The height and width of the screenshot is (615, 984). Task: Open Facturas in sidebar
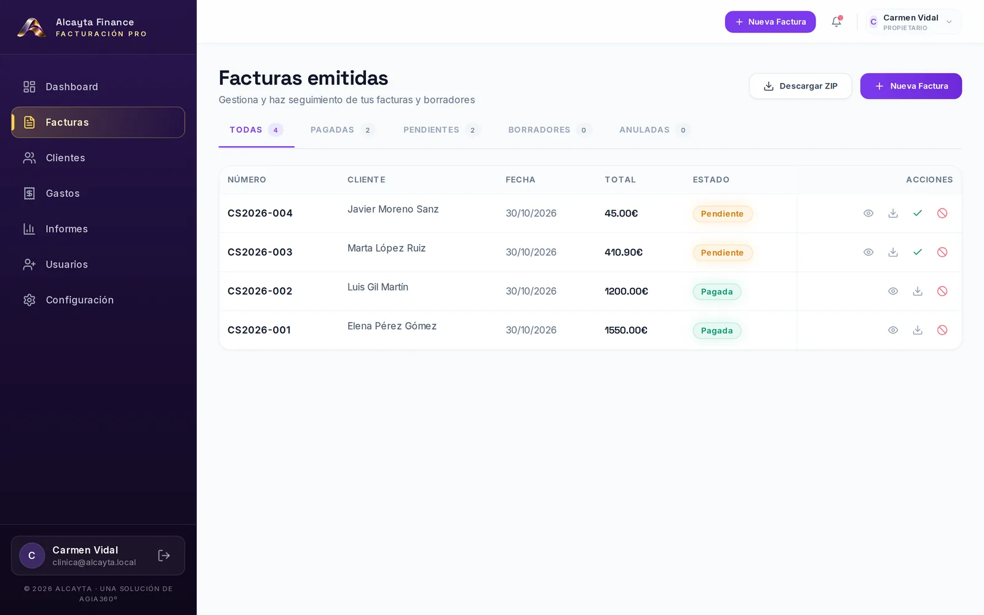98,122
